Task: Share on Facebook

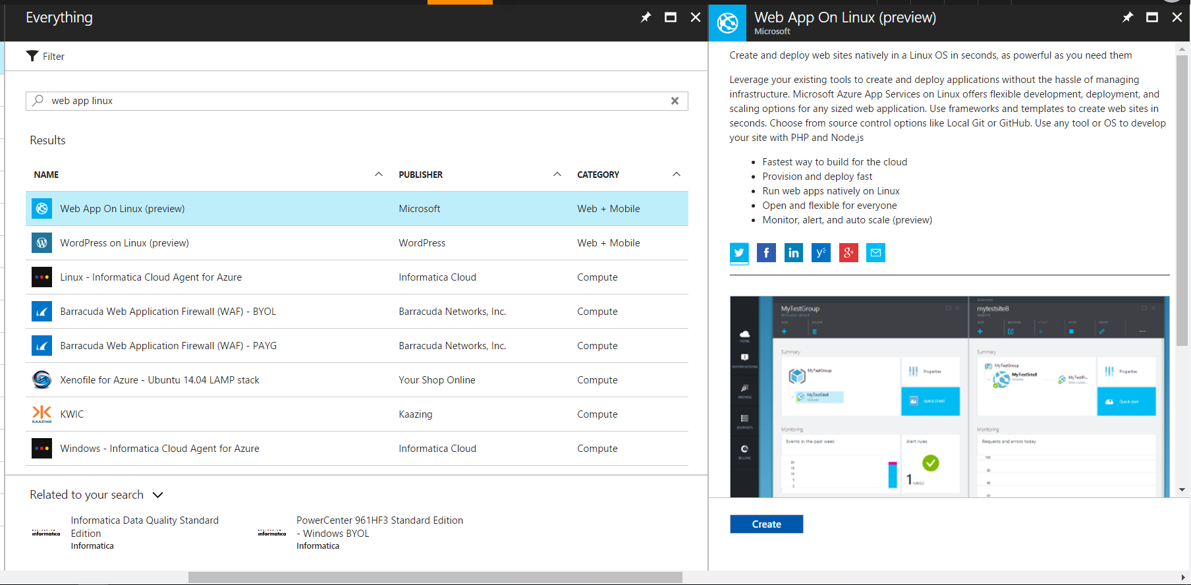Action: [766, 253]
